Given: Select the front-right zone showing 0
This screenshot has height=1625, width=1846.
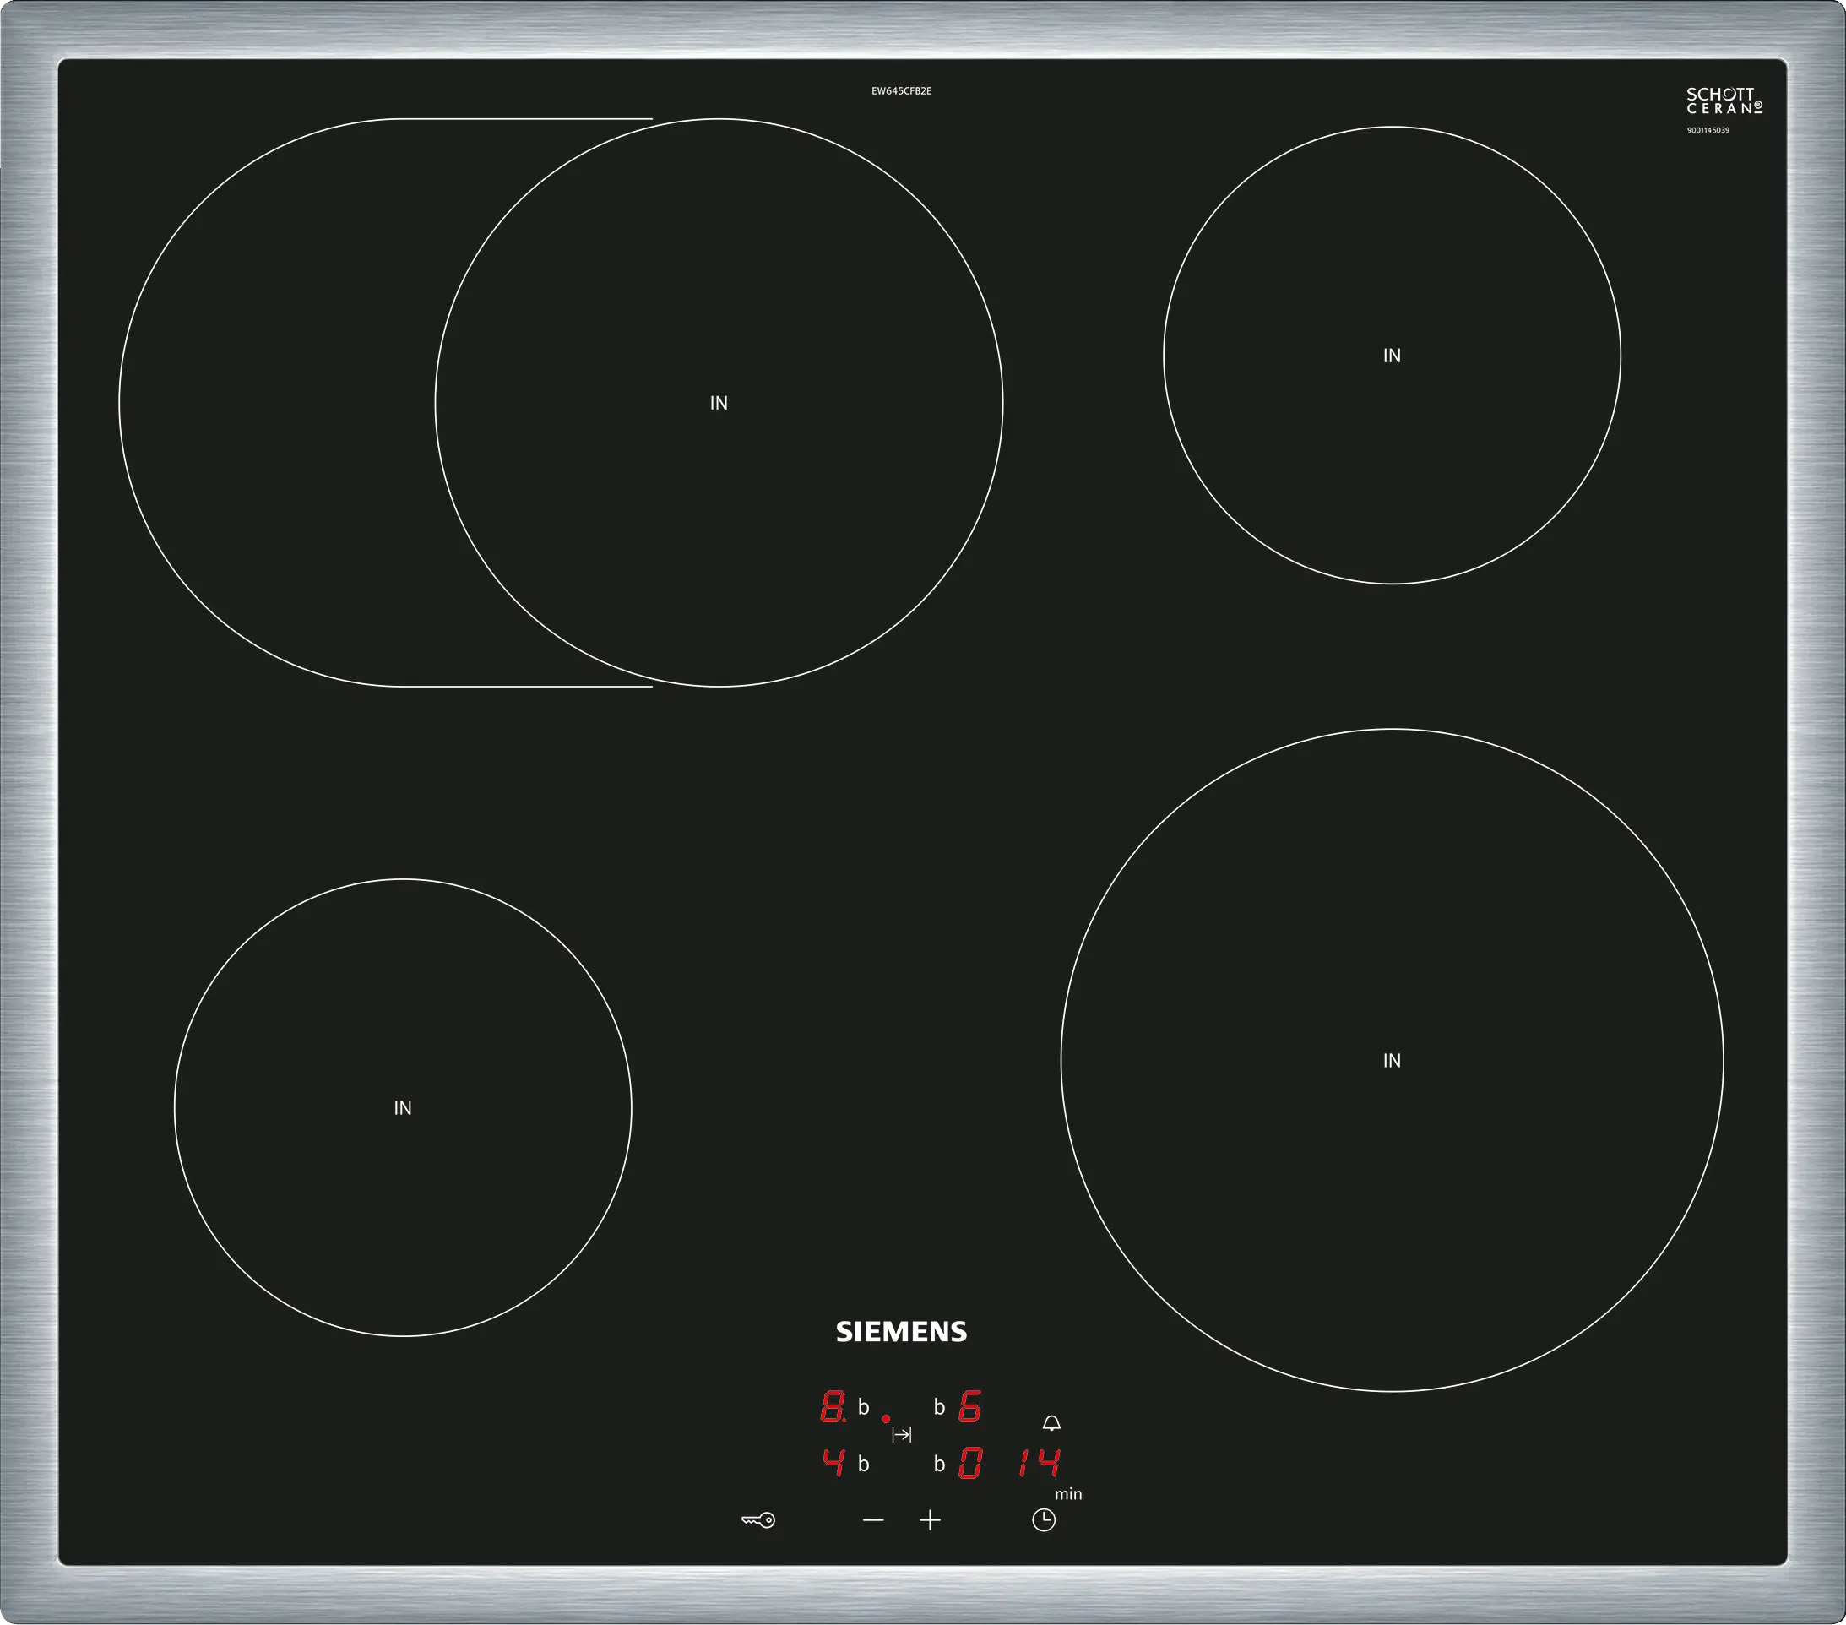Looking at the screenshot, I should point(969,1462).
